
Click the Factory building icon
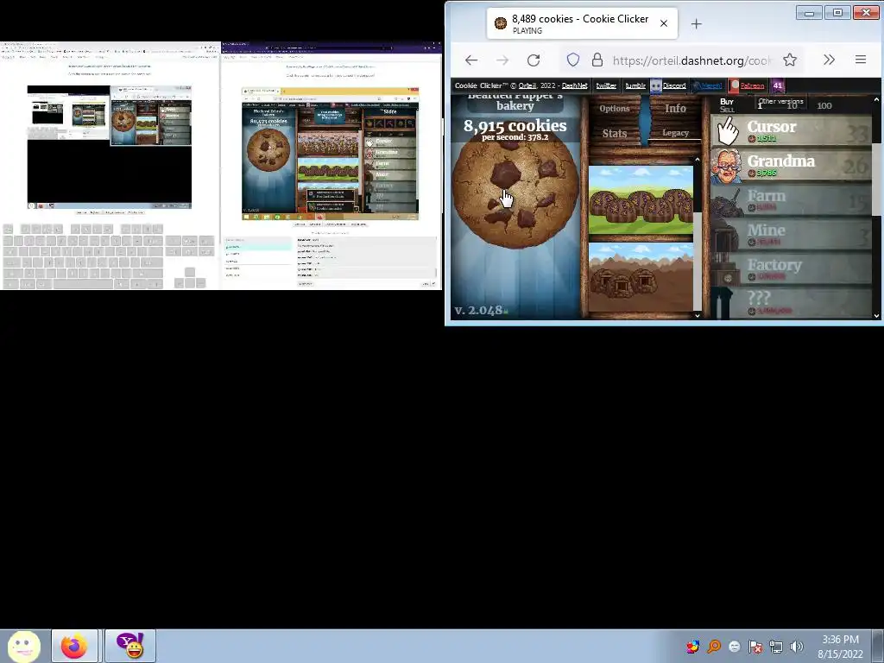726,269
